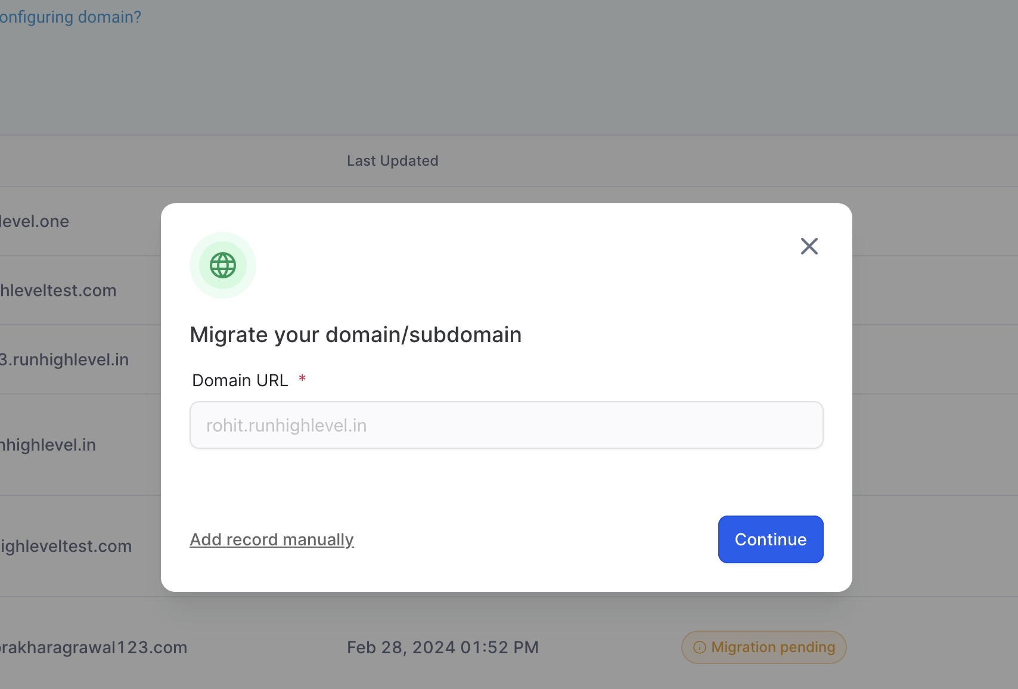
Task: Select the ighleveltest.com domain row
Action: click(x=66, y=547)
